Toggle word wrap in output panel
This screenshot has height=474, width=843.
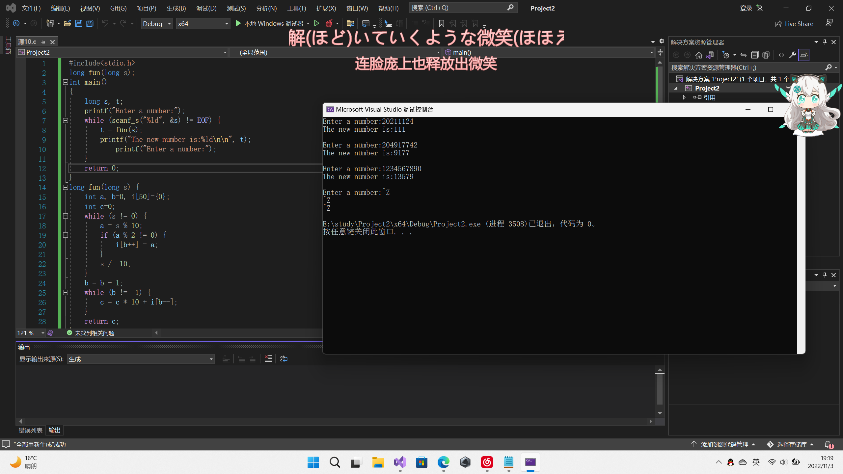[x=284, y=359]
